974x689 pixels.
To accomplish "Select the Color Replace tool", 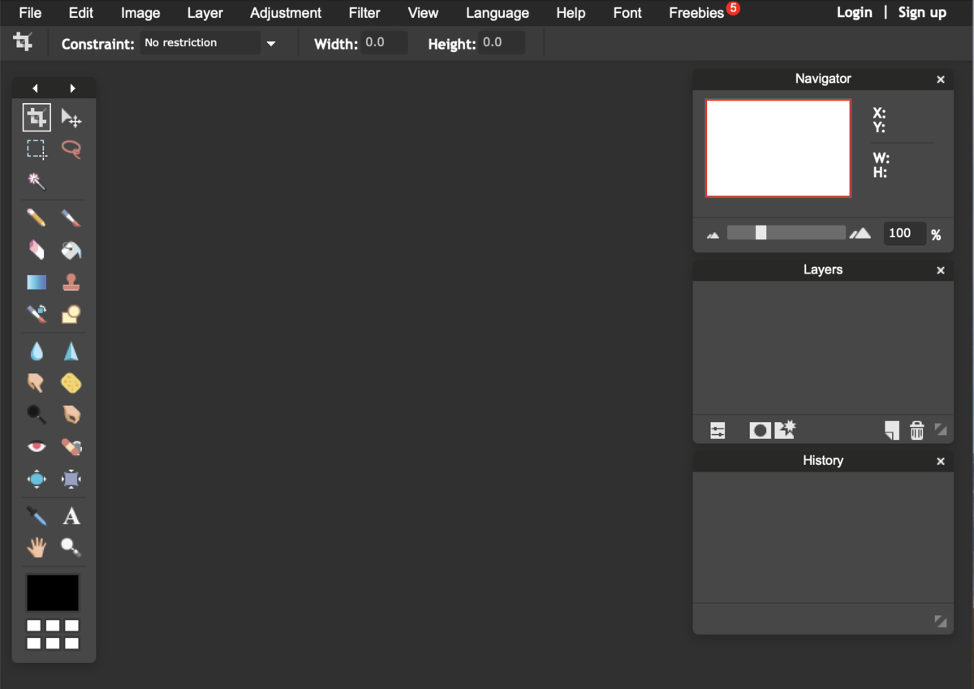I will 37,314.
